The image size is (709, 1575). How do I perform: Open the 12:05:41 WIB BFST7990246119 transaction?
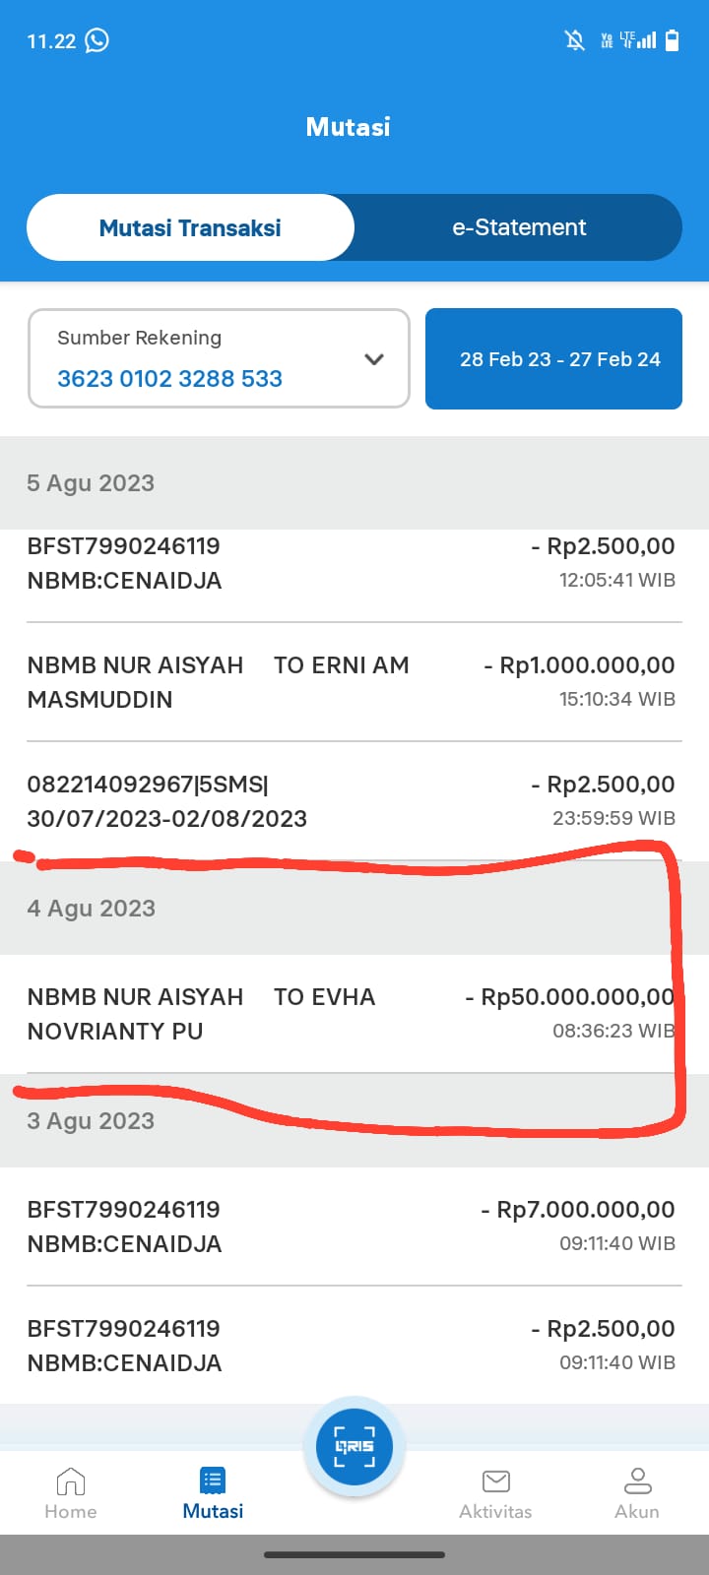(x=351, y=564)
